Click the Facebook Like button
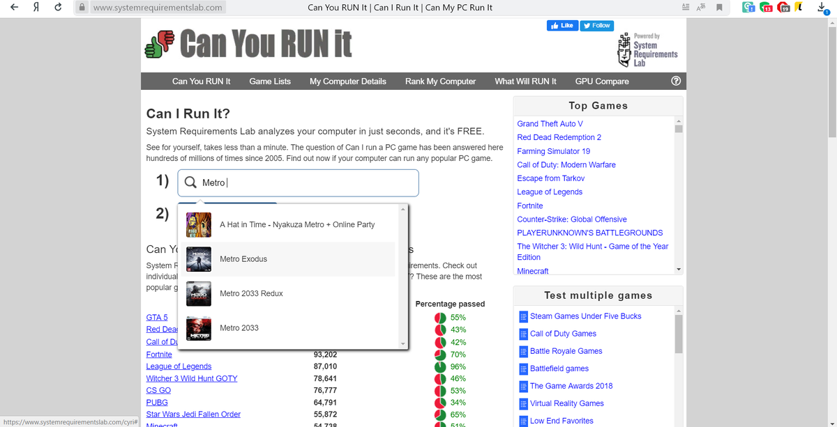This screenshot has width=837, height=427. click(x=562, y=26)
